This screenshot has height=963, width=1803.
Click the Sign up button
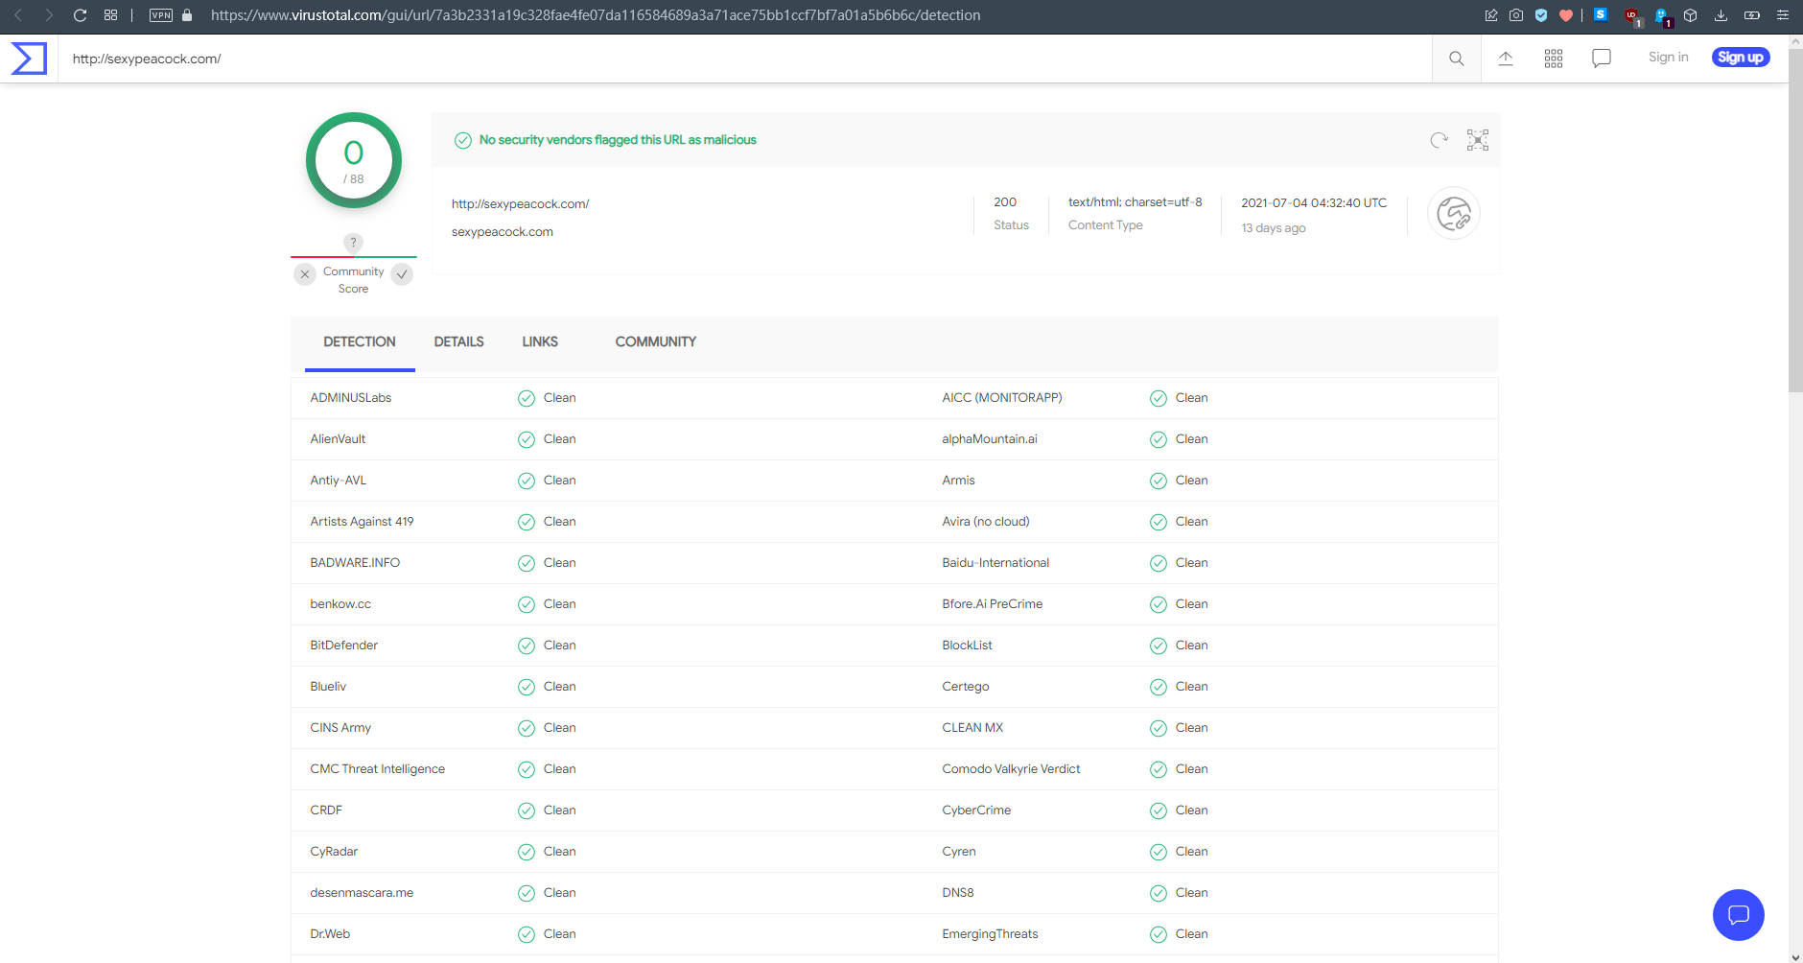tap(1741, 58)
